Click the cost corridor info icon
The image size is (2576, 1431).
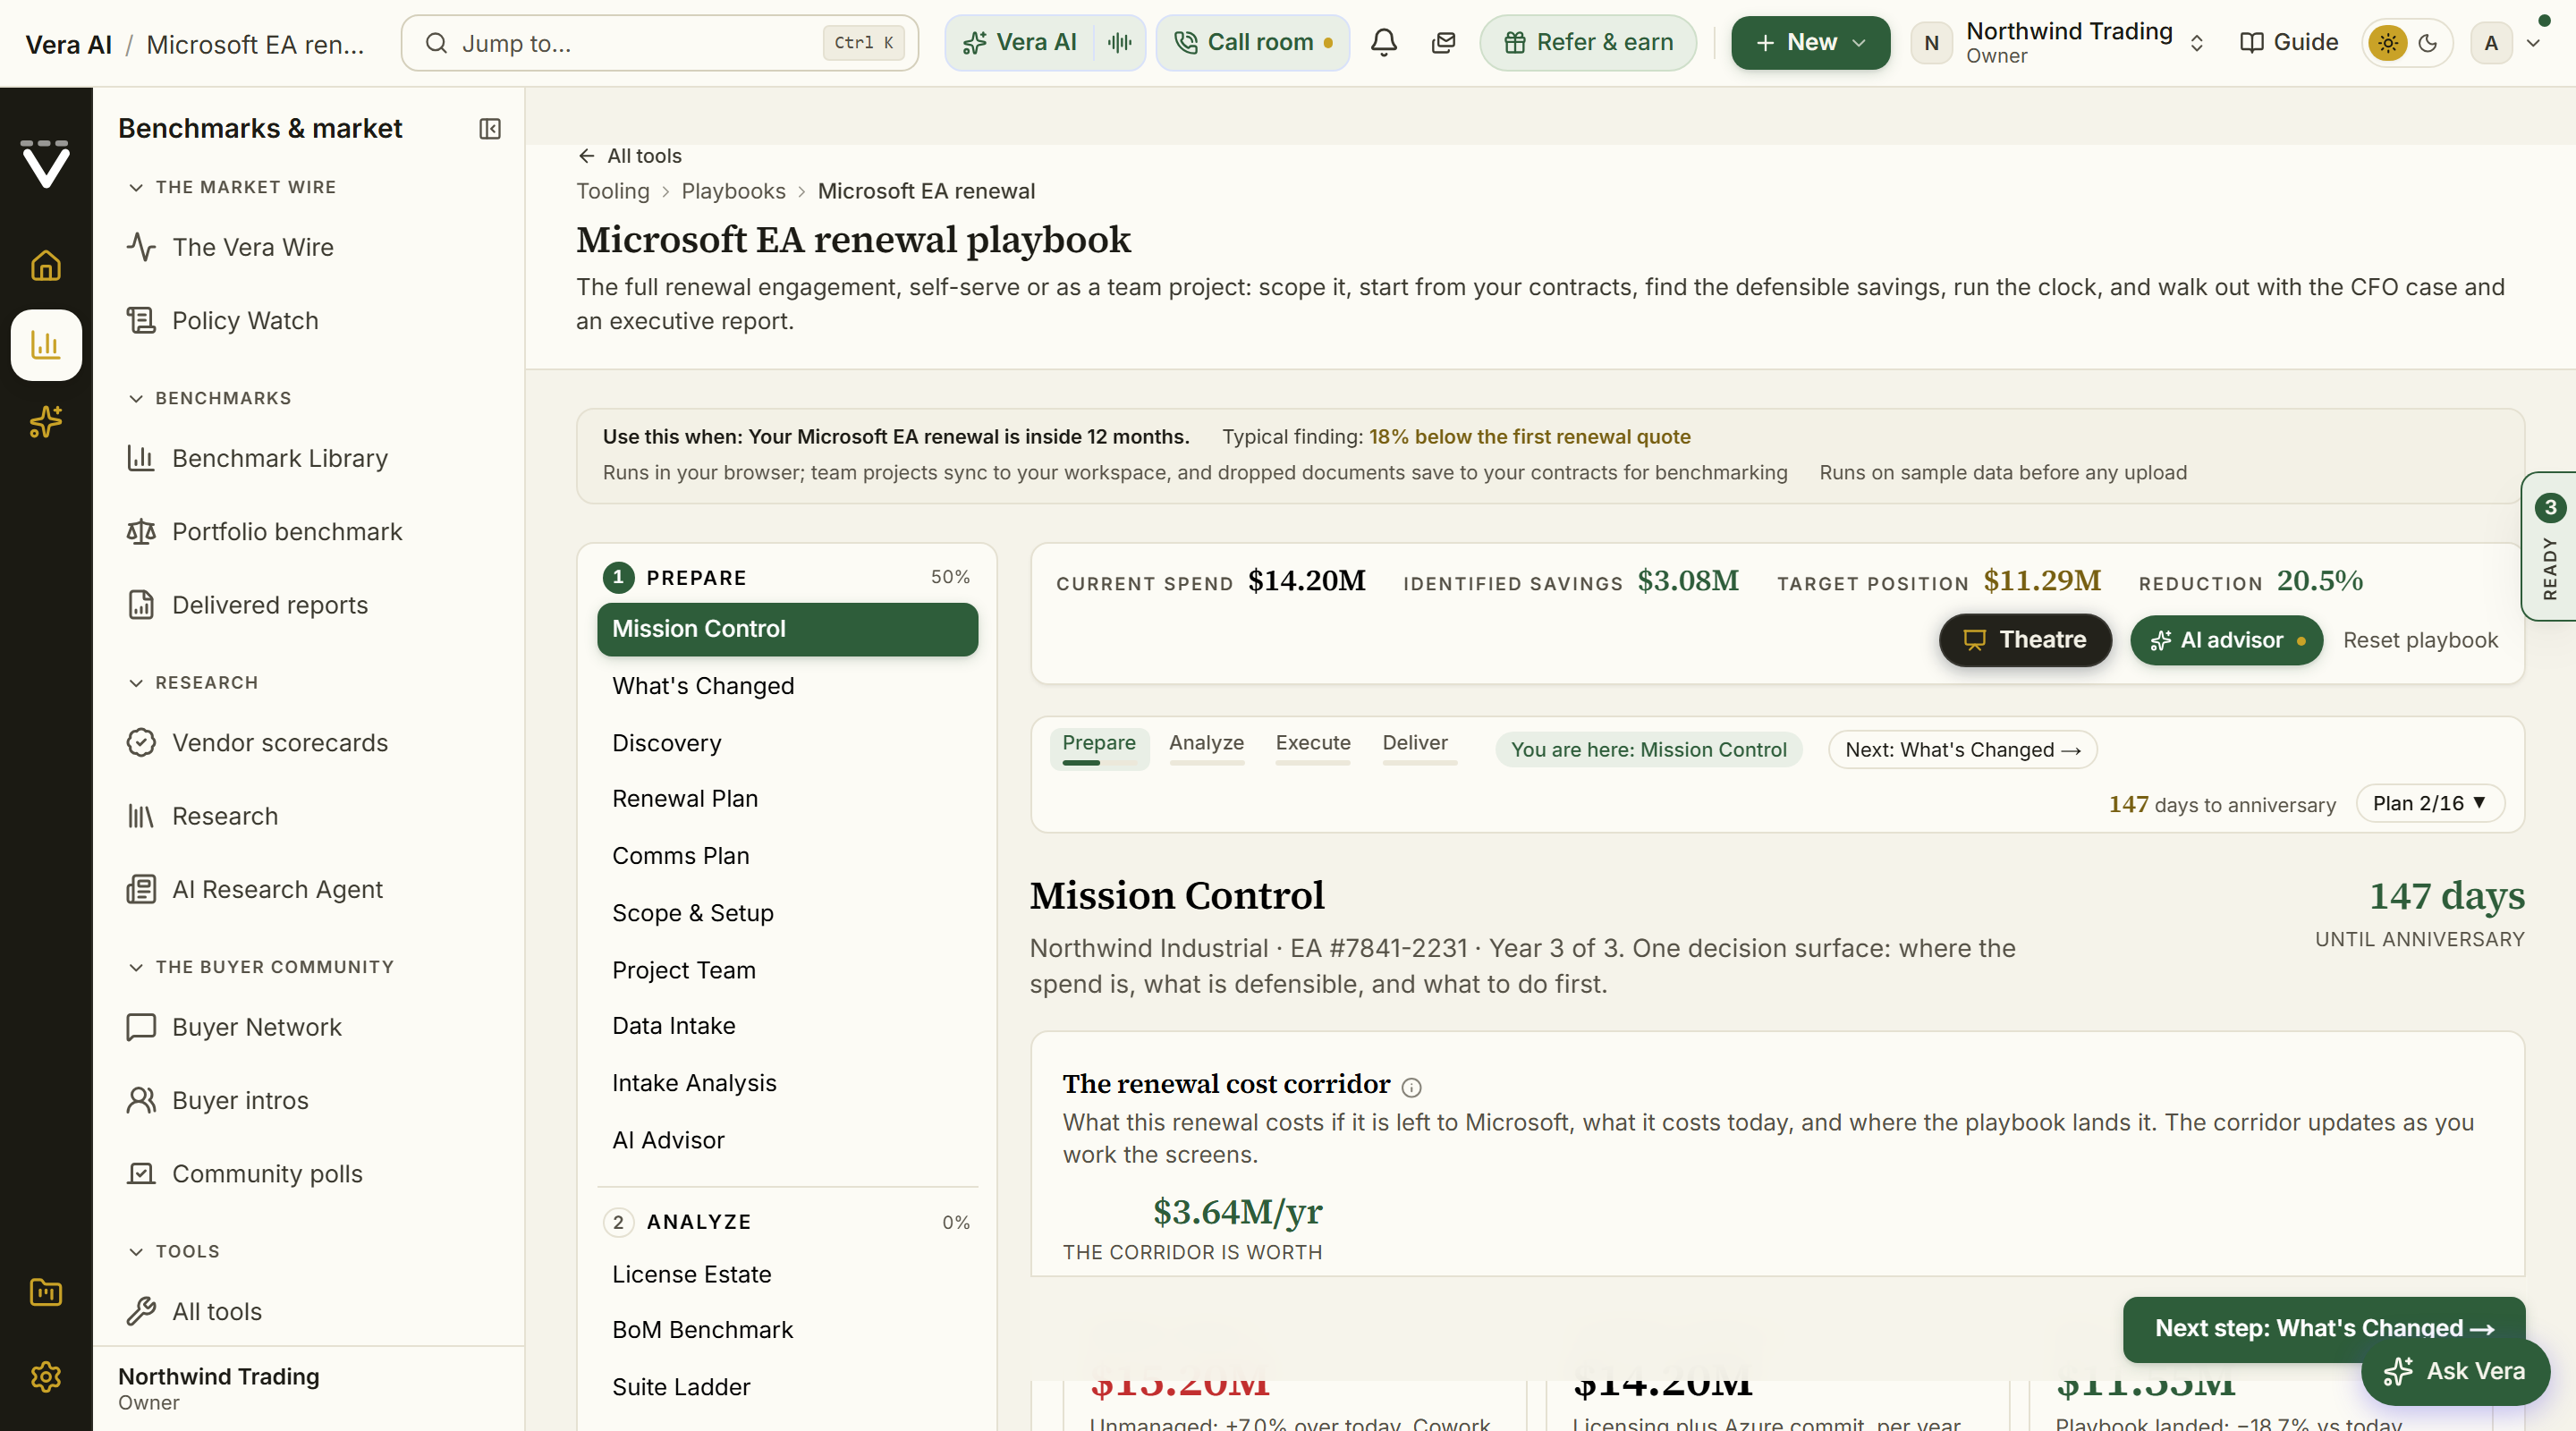[x=1411, y=1087]
